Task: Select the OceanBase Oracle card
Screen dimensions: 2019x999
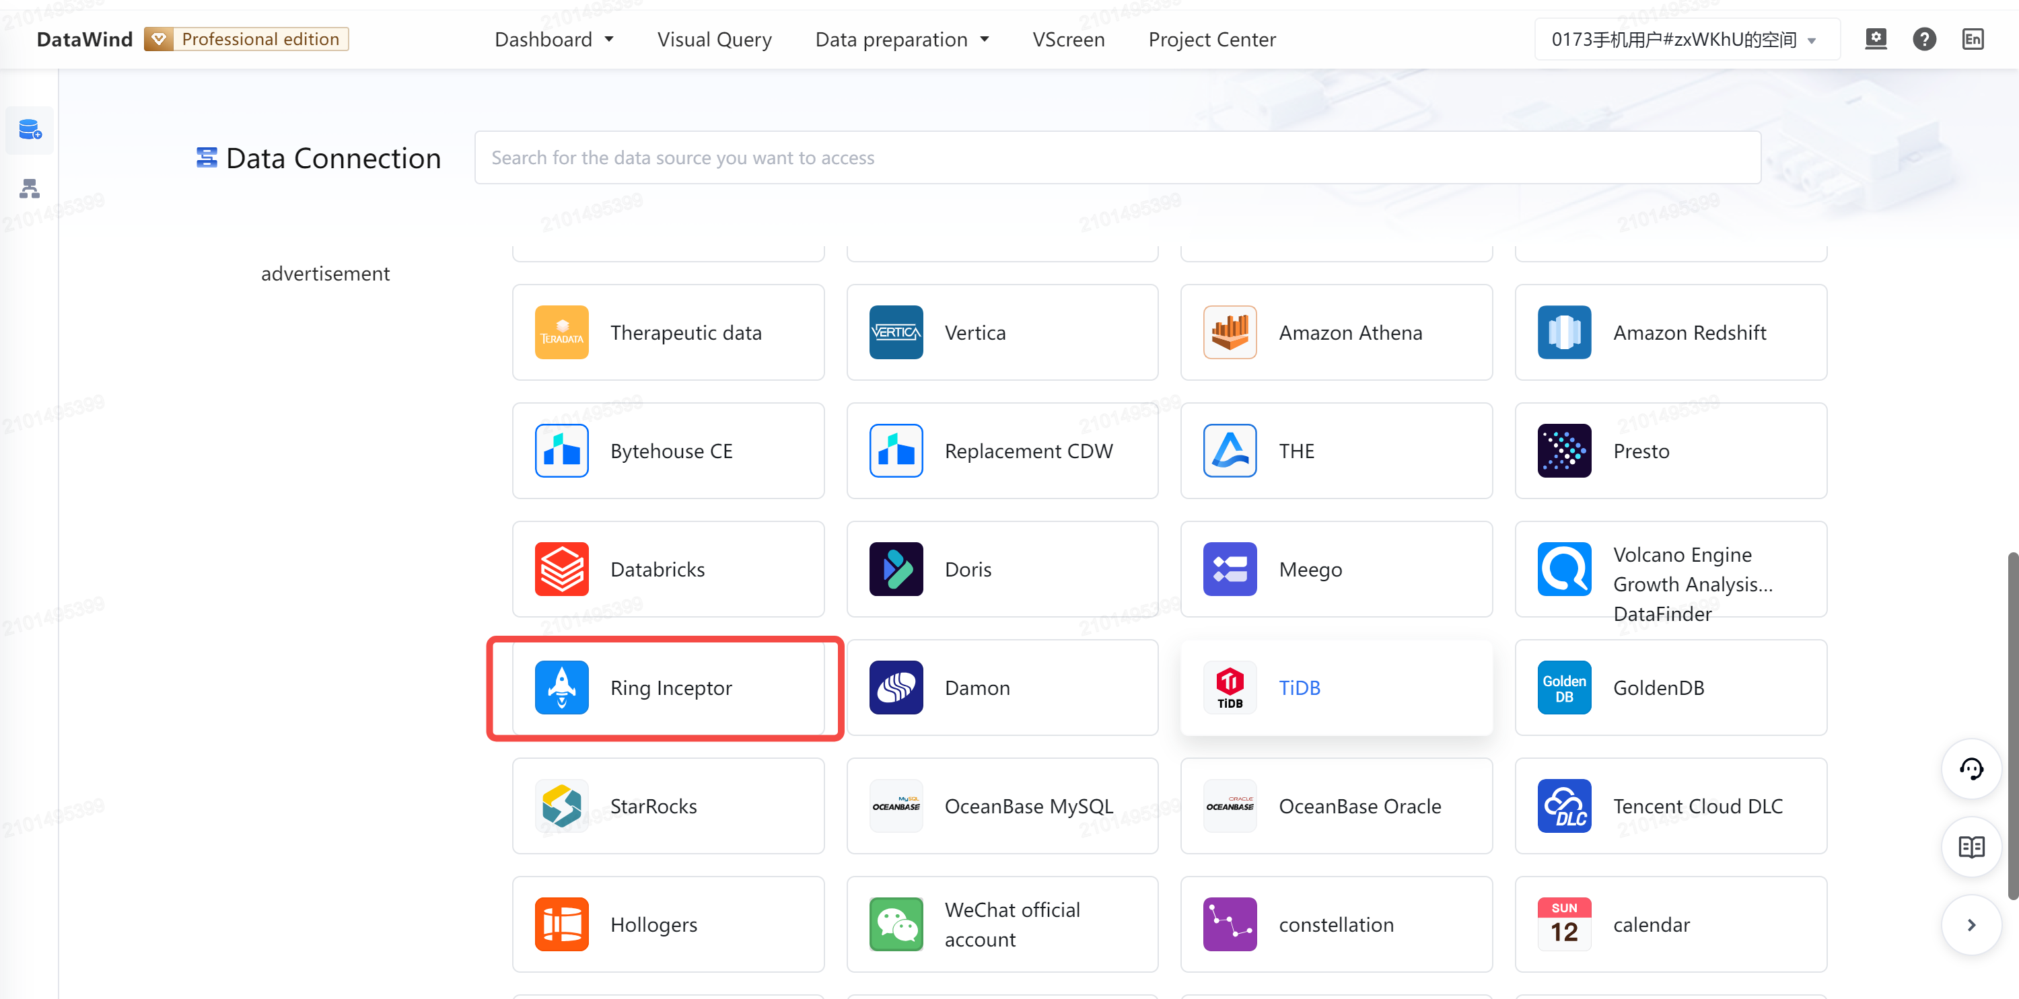Action: pyautogui.click(x=1337, y=805)
